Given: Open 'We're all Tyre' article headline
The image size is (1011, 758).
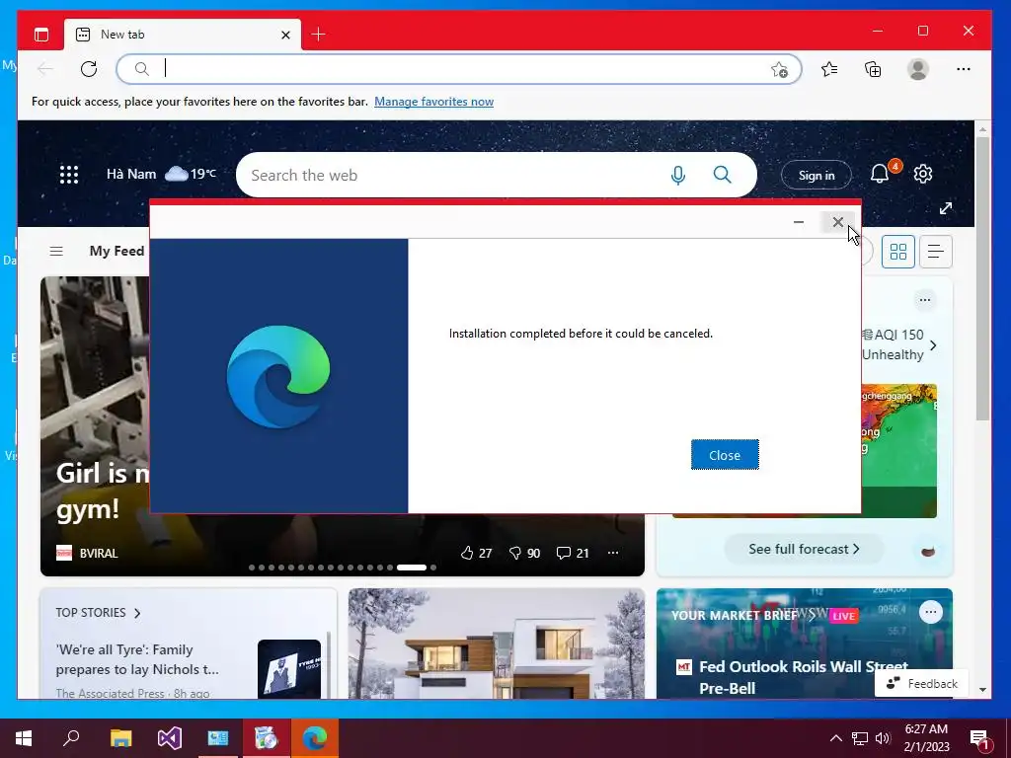Looking at the screenshot, I should click(137, 659).
